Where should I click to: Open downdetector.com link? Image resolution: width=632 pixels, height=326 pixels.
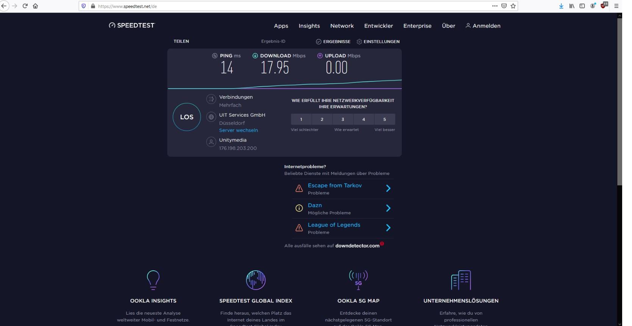[x=357, y=246]
